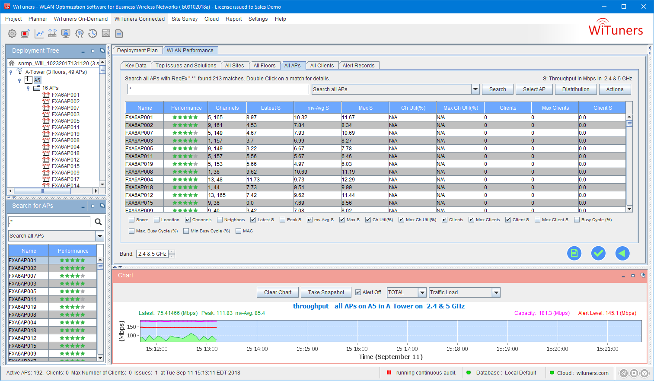
Task: Minimize the Chart panel
Action: click(x=623, y=276)
